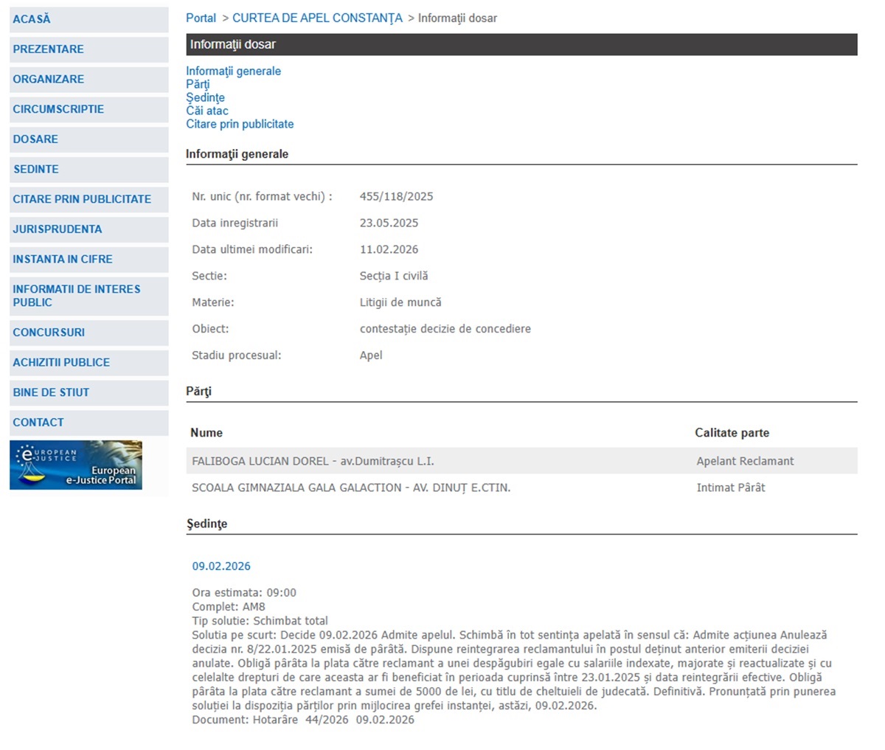The image size is (885, 750).
Task: Click the Ora estimata: 09:00 line
Action: click(x=244, y=593)
